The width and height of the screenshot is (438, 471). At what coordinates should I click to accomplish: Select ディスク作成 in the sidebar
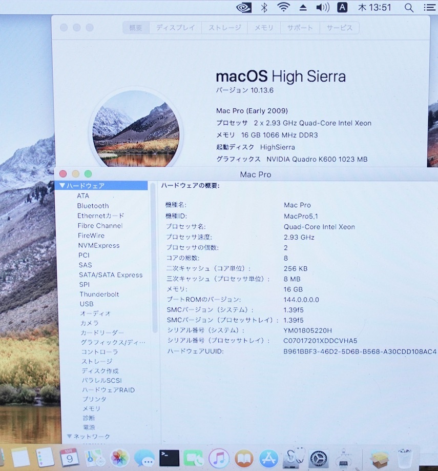[100, 371]
